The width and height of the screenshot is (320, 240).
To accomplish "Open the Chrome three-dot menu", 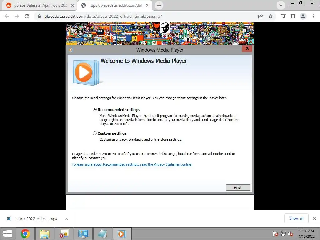I will pos(313,16).
